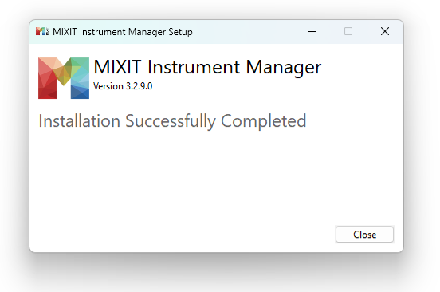Click the word Completed in status message

(x=264, y=121)
